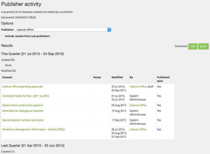The image size is (210, 154).
Task: Click the Dataset column header
Action: coord(7,77)
